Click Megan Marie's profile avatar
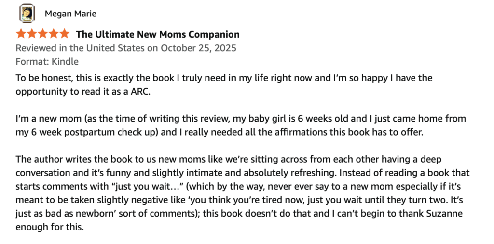 (27, 14)
